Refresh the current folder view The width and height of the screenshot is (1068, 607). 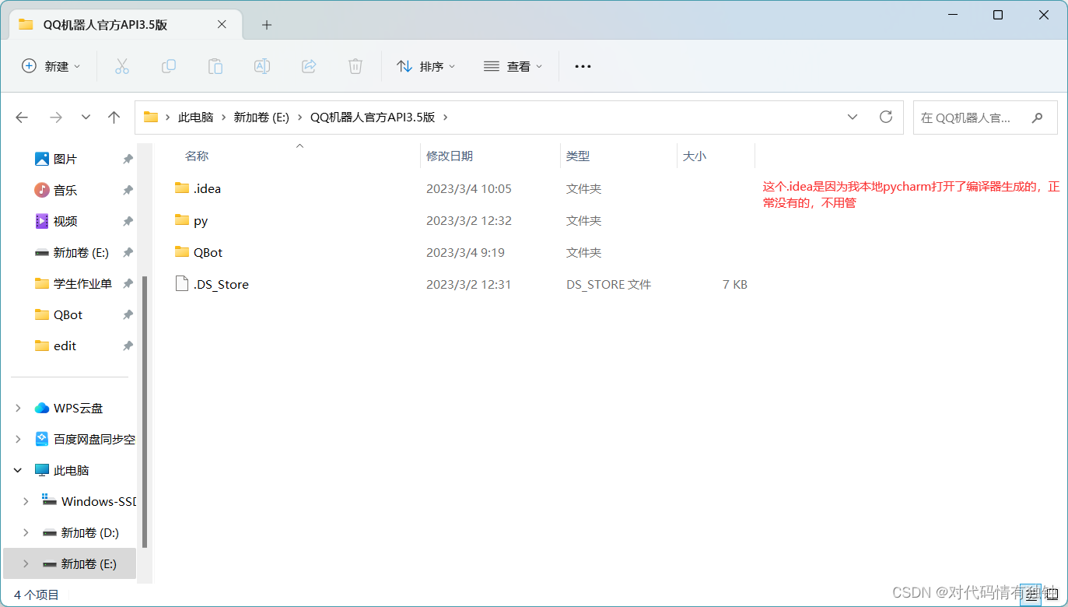(885, 117)
